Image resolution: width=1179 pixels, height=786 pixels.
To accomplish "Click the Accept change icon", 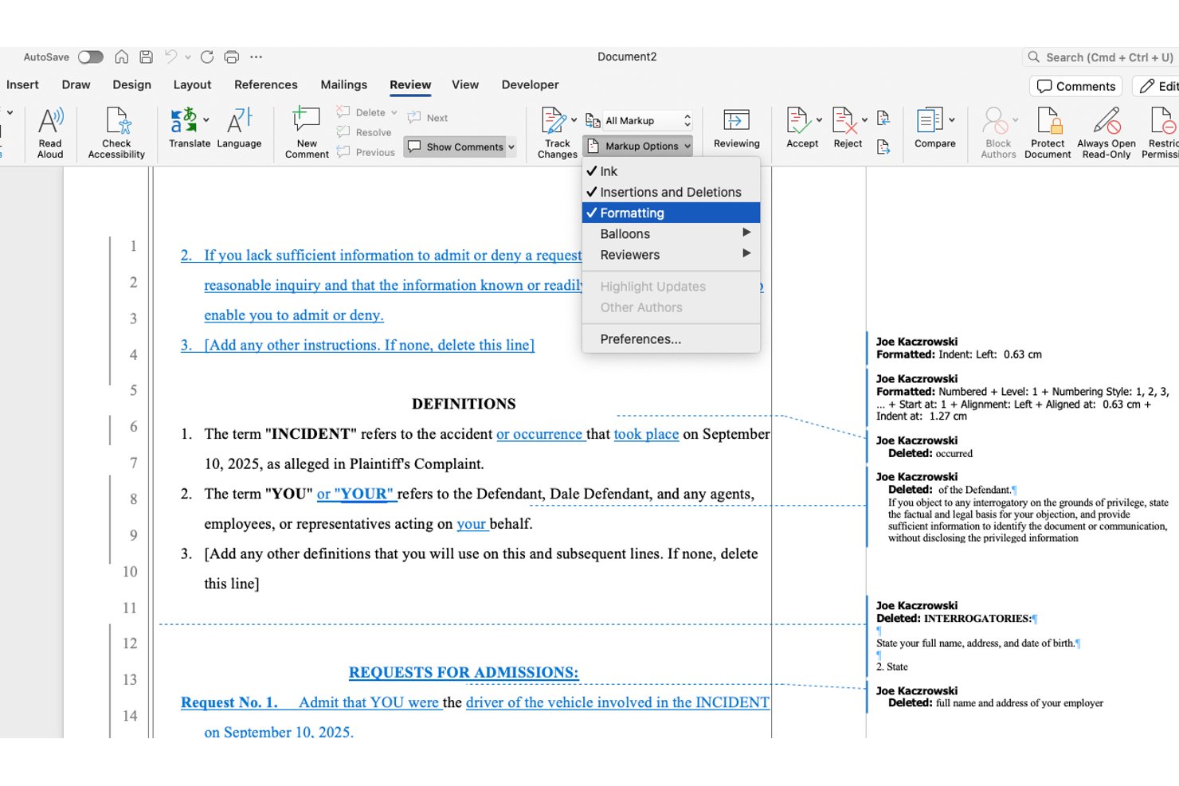I will [x=797, y=120].
